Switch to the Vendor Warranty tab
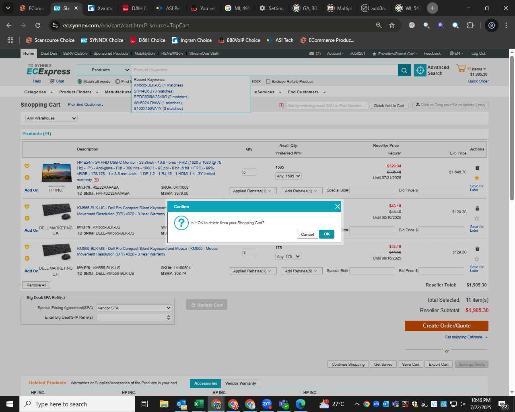 point(241,383)
